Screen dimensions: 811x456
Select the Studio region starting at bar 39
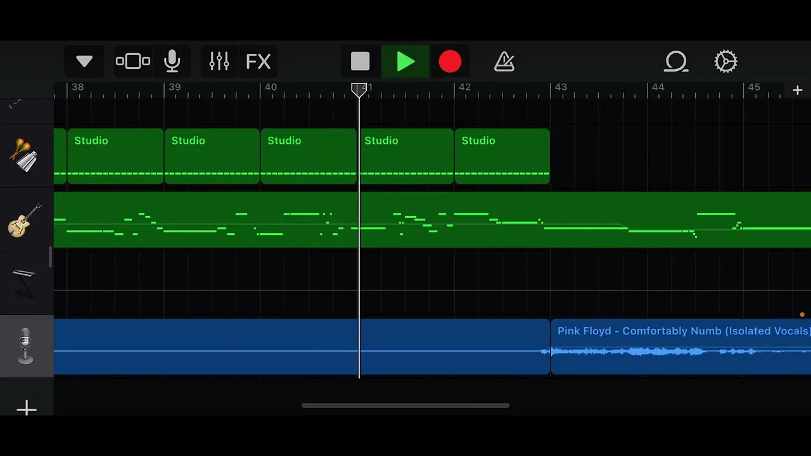212,156
